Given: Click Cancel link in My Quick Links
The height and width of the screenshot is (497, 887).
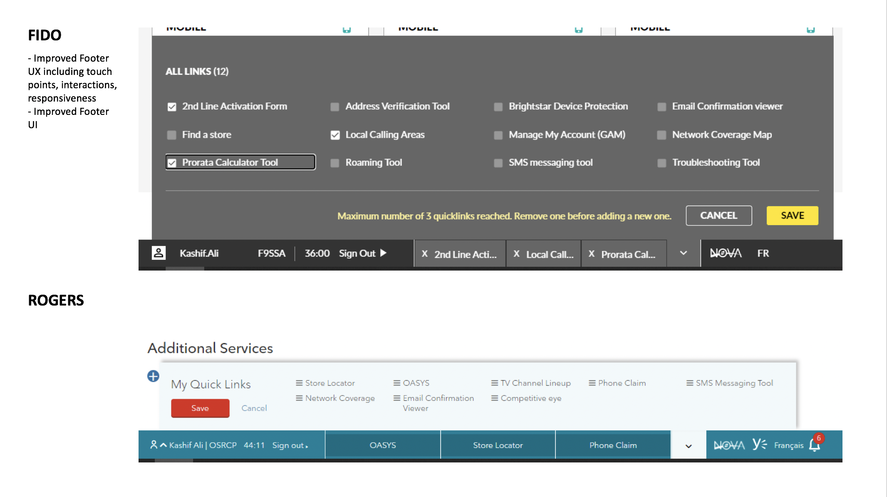Looking at the screenshot, I should click(x=254, y=408).
